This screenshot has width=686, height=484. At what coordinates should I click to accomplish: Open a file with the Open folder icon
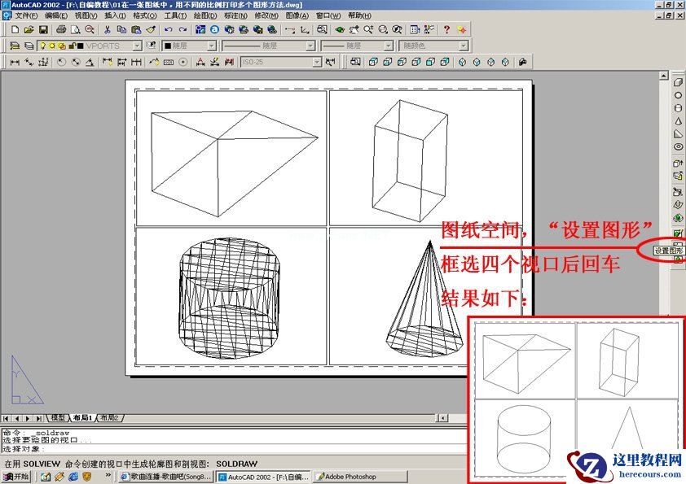(x=29, y=30)
